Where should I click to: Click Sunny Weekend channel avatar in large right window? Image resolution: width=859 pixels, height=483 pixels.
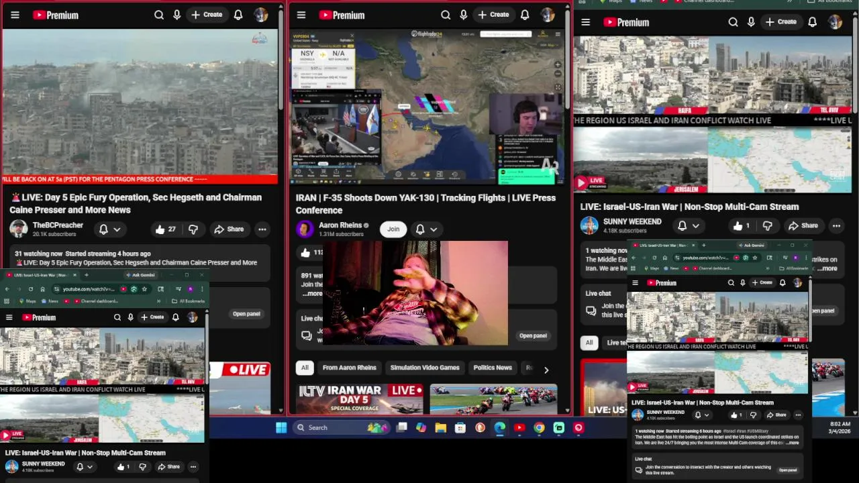click(x=589, y=225)
